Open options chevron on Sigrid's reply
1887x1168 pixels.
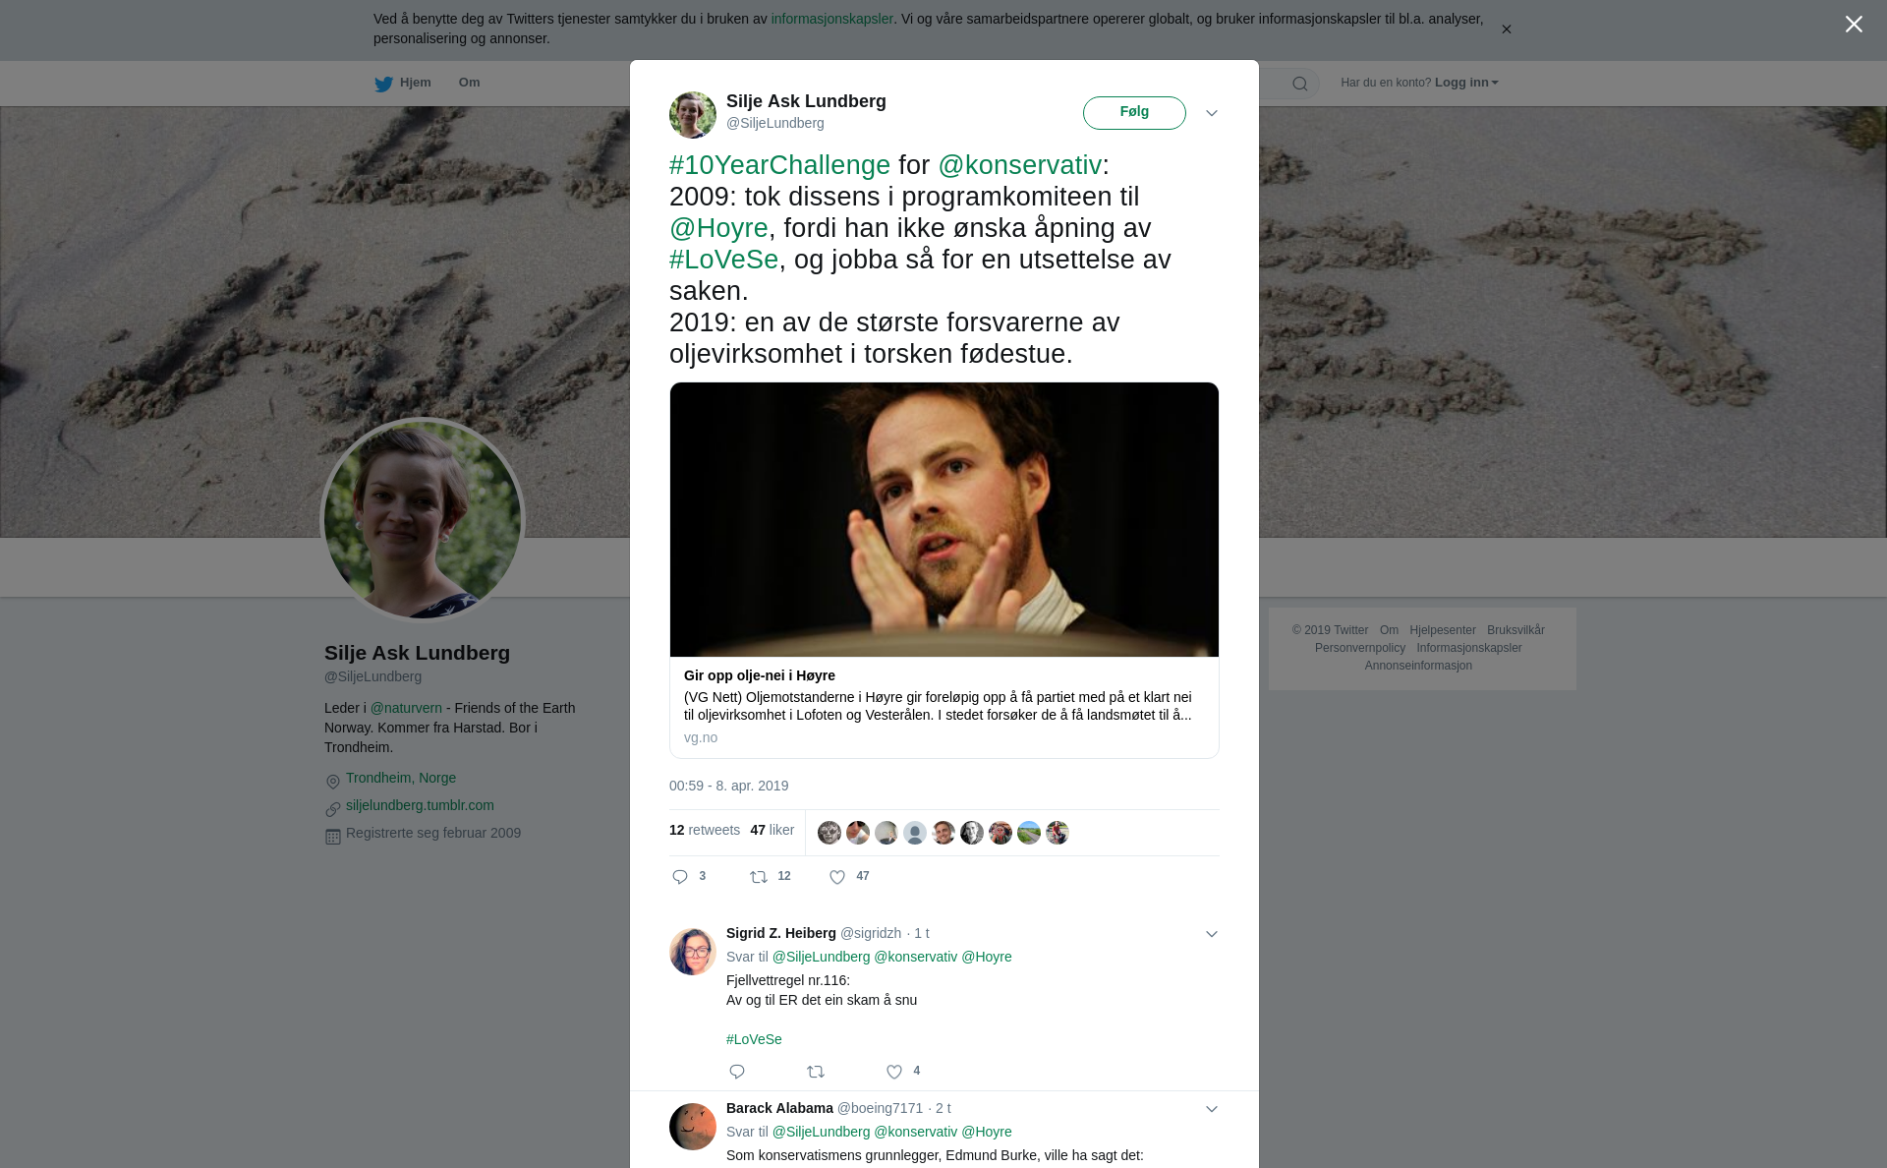click(x=1212, y=934)
